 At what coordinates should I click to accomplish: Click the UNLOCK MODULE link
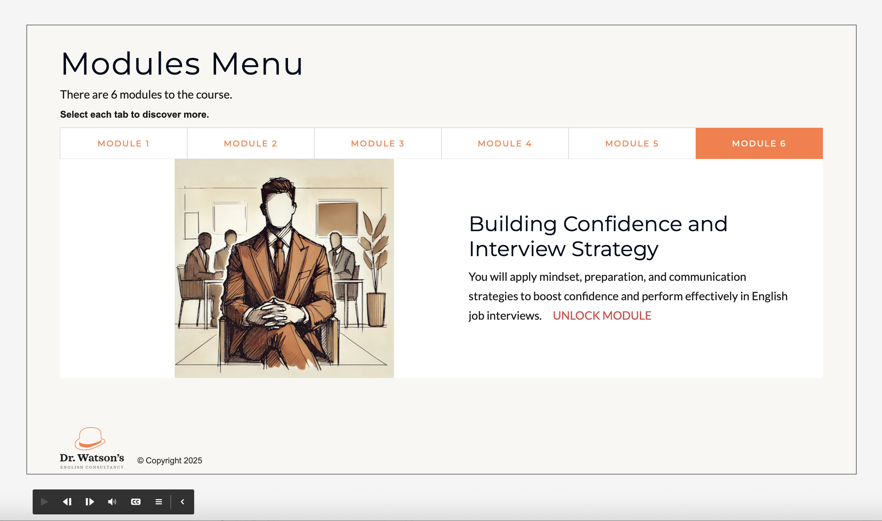tap(602, 316)
